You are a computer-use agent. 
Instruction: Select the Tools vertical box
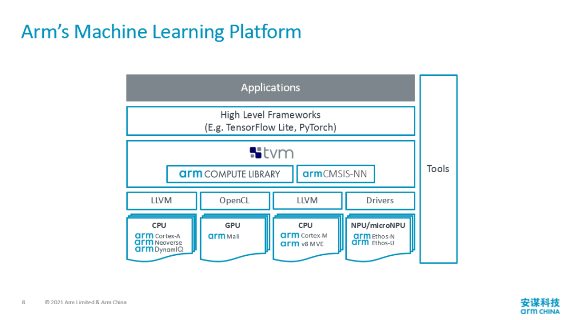point(439,169)
